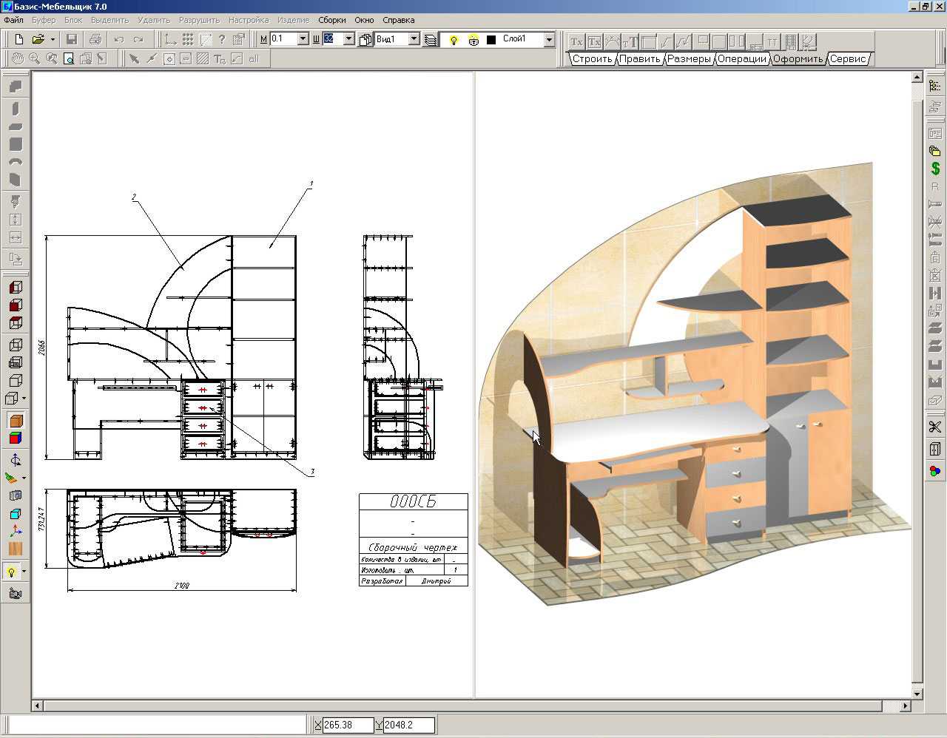Click the Save diskette icon
Viewport: 947px width, 738px height.
[72, 39]
